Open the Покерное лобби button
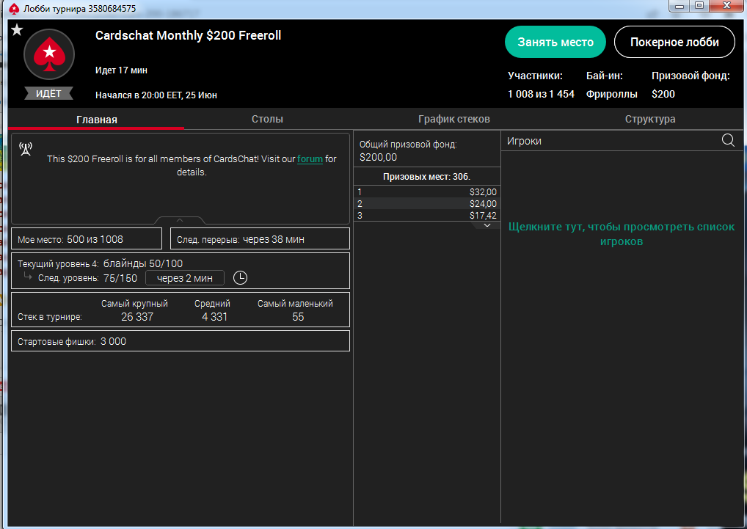This screenshot has height=529, width=747. [674, 42]
